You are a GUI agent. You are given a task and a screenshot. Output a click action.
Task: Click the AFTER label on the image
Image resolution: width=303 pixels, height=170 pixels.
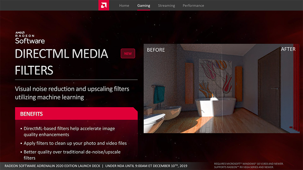(x=288, y=49)
